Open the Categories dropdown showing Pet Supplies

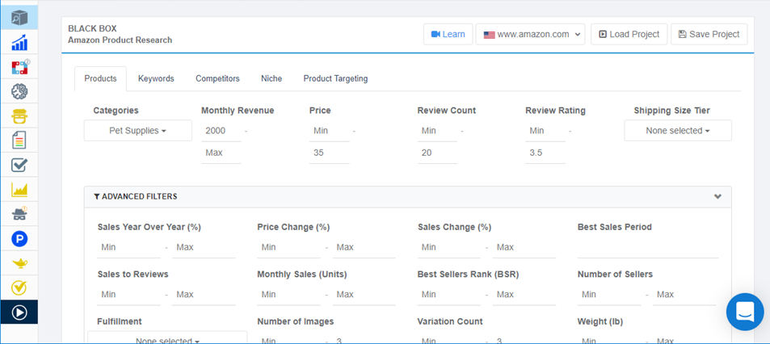click(x=137, y=131)
